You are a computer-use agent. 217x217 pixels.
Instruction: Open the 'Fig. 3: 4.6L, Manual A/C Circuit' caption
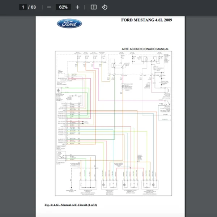pyautogui.click(x=71, y=205)
